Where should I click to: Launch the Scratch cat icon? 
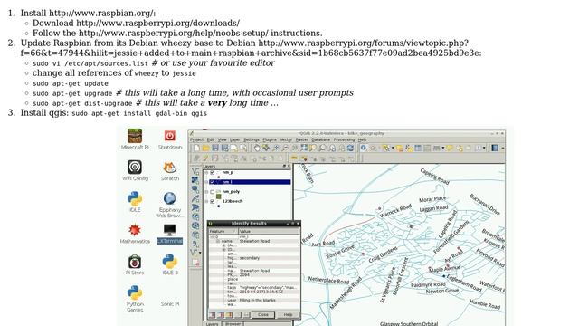[170, 170]
